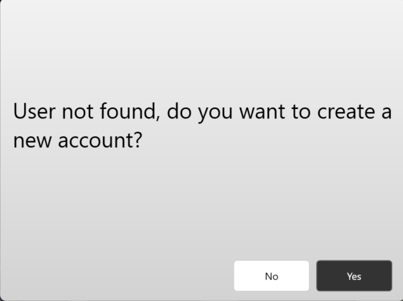Tap No in the dialog footer
The image size is (403, 301).
tap(272, 276)
